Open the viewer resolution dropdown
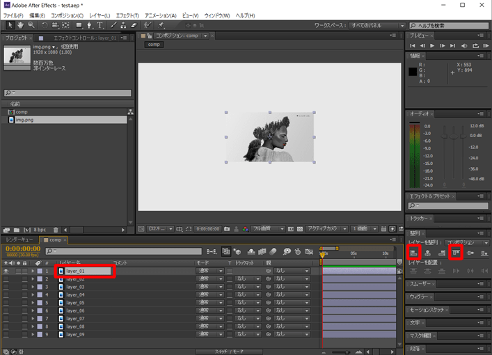Viewport: 492px width, 355px height. coord(268,229)
